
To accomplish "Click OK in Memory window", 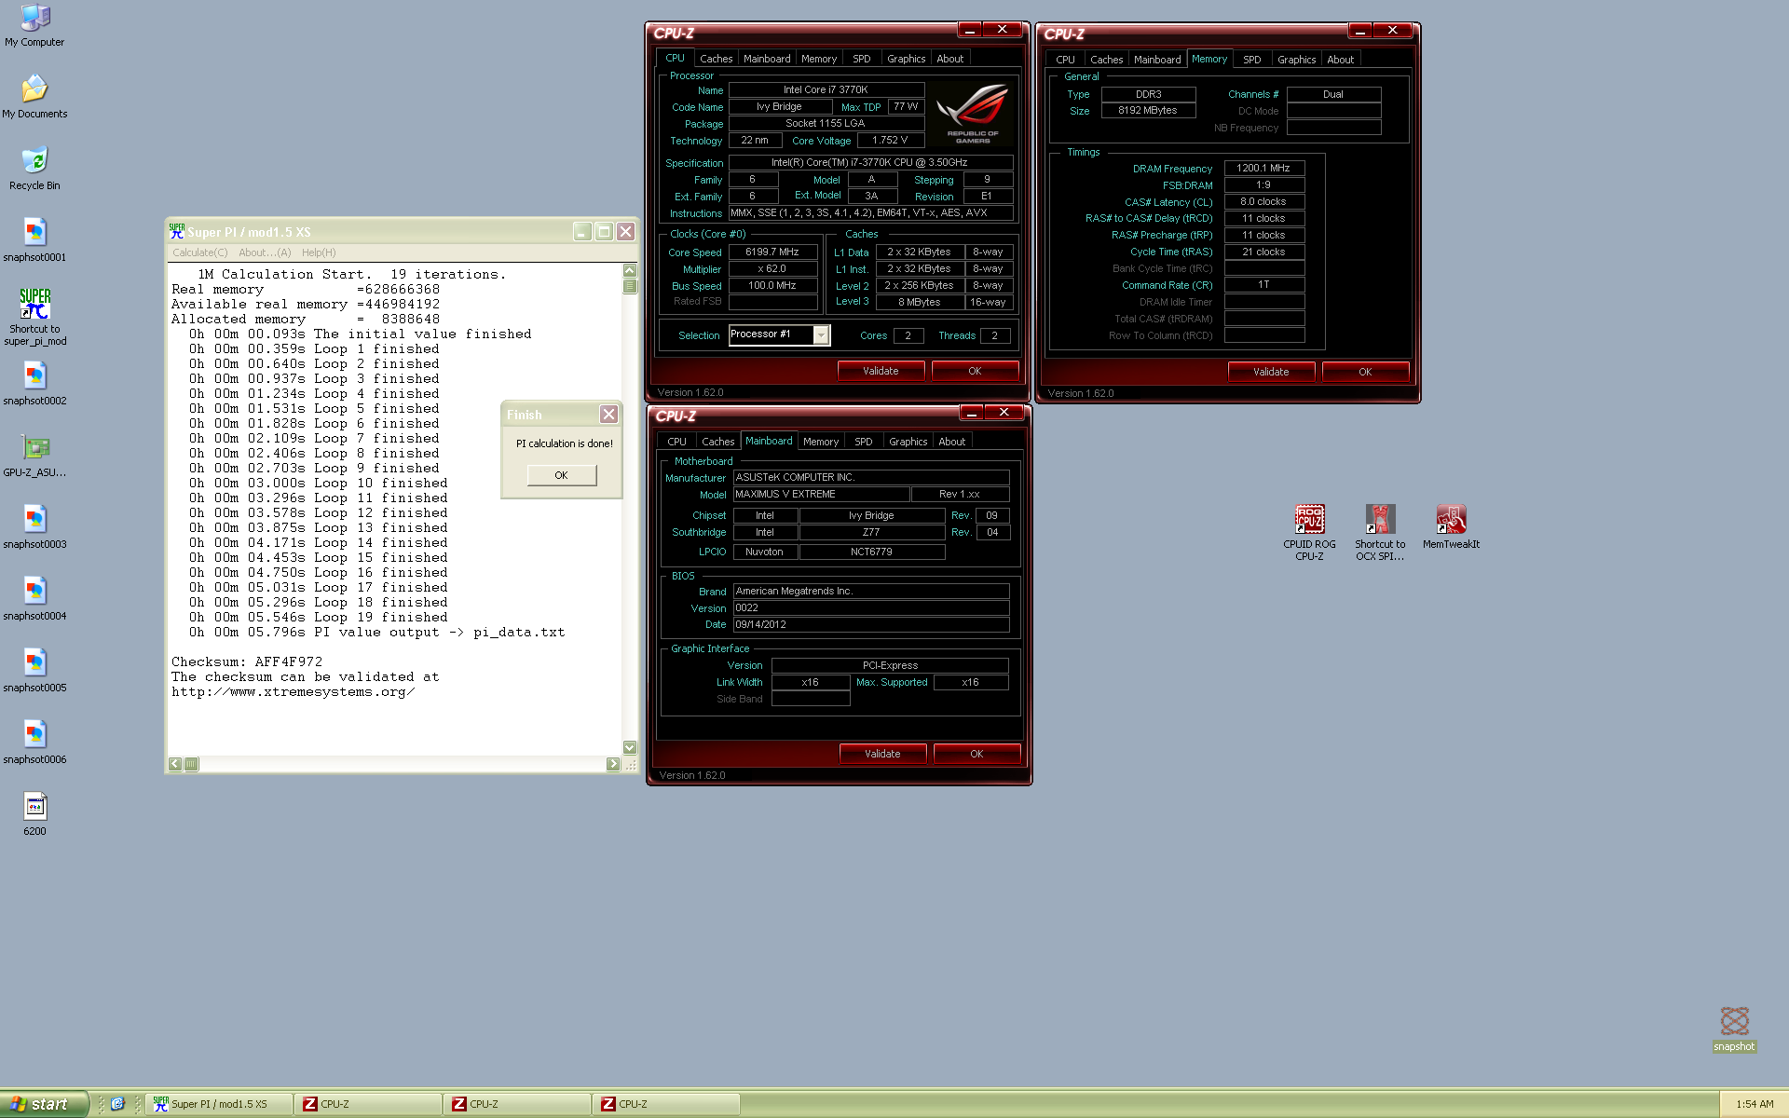I will click(1365, 372).
